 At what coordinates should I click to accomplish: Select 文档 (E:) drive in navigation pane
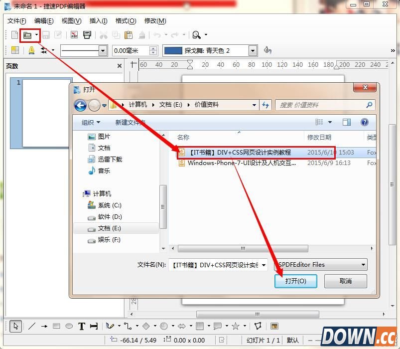tap(109, 228)
